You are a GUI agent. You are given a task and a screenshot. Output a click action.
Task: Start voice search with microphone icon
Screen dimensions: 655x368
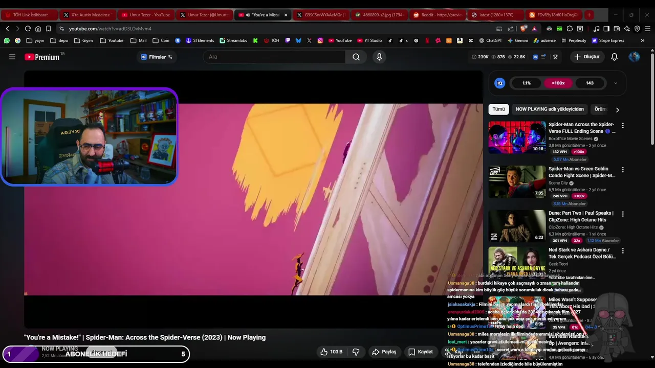click(379, 57)
